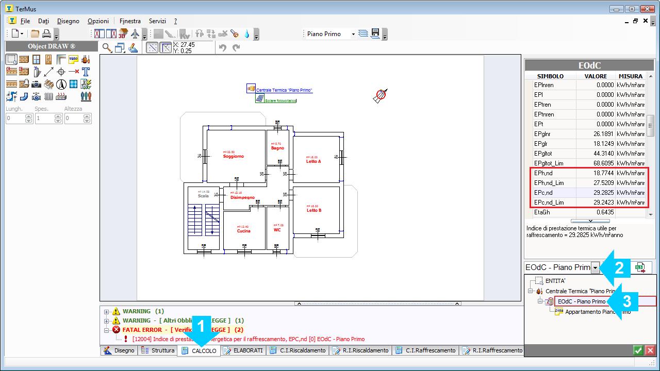Viewport: 660px width, 371px height.
Task: Open the EOdC - Piano Primo combo box
Action: pyautogui.click(x=595, y=267)
